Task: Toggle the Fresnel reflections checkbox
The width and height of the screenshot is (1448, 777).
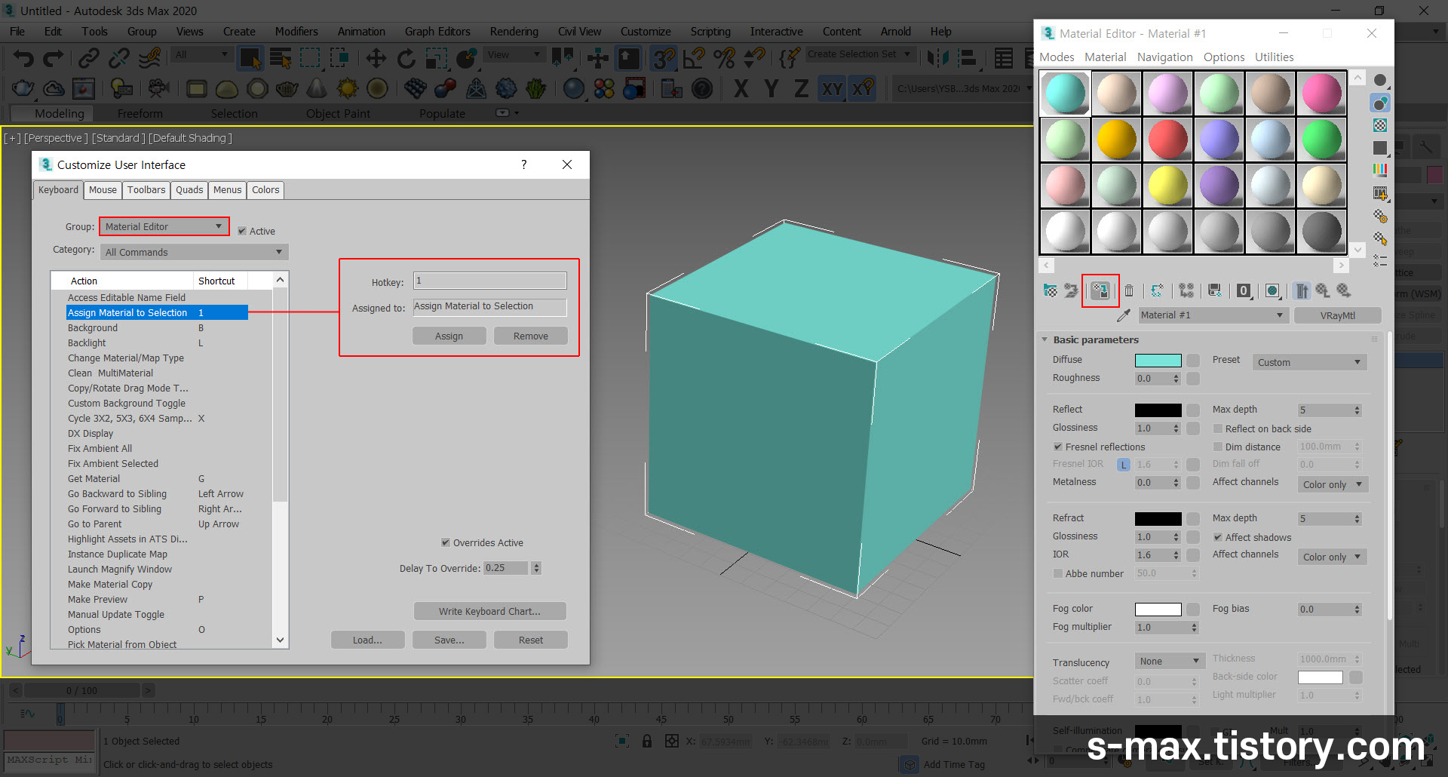Action: pos(1058,447)
